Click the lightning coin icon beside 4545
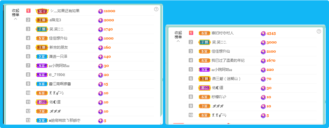Screen dimensions: 329x128 [x=263, y=33]
